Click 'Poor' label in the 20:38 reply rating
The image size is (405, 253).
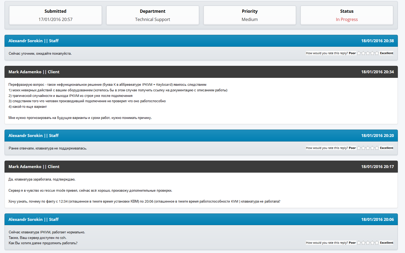[352, 53]
